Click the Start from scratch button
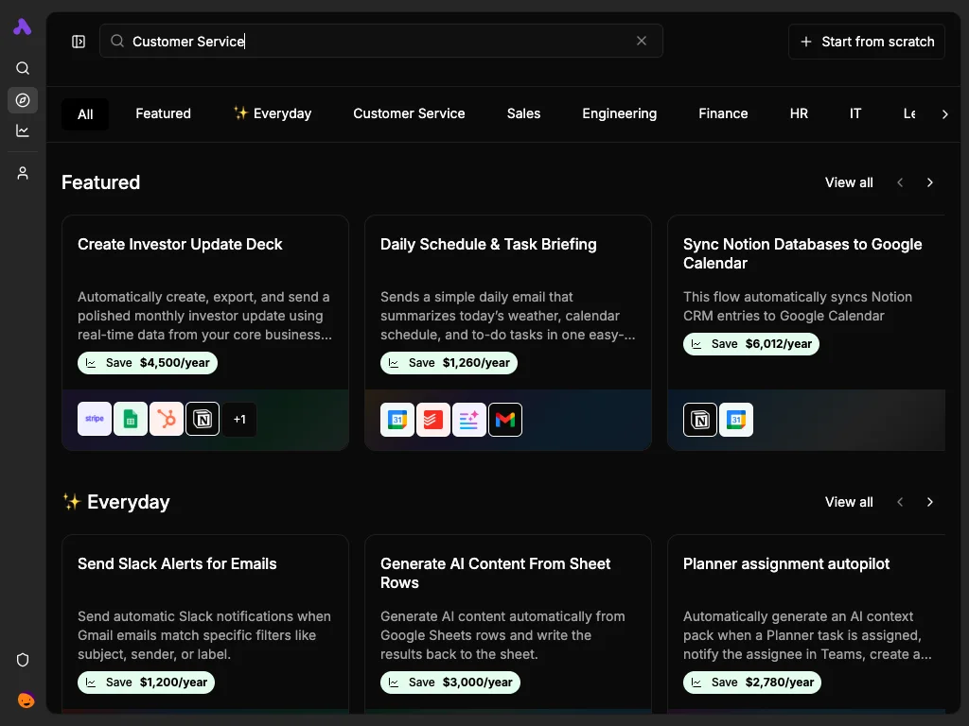969x726 pixels. pyautogui.click(x=867, y=42)
